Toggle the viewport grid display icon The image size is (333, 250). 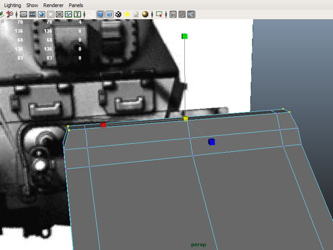tap(24, 14)
